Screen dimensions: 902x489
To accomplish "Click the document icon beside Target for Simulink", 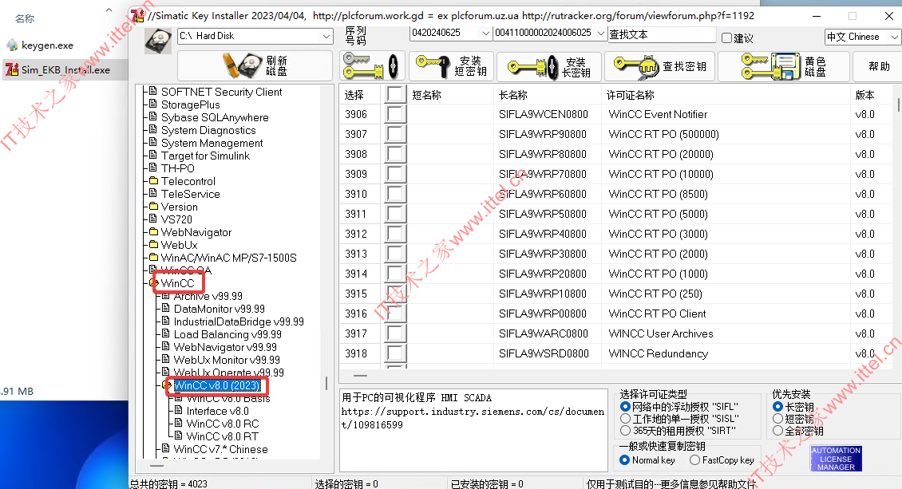I will pyautogui.click(x=153, y=155).
